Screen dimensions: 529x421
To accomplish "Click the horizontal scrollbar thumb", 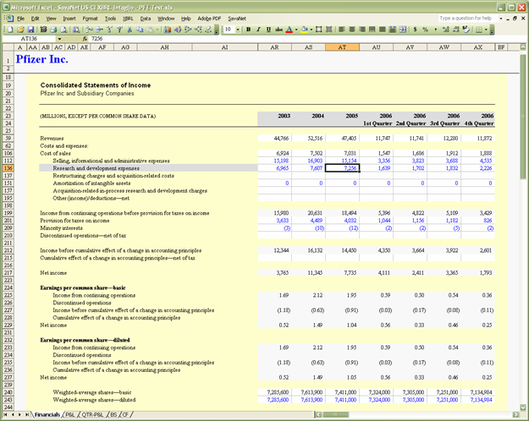I will pos(335,414).
